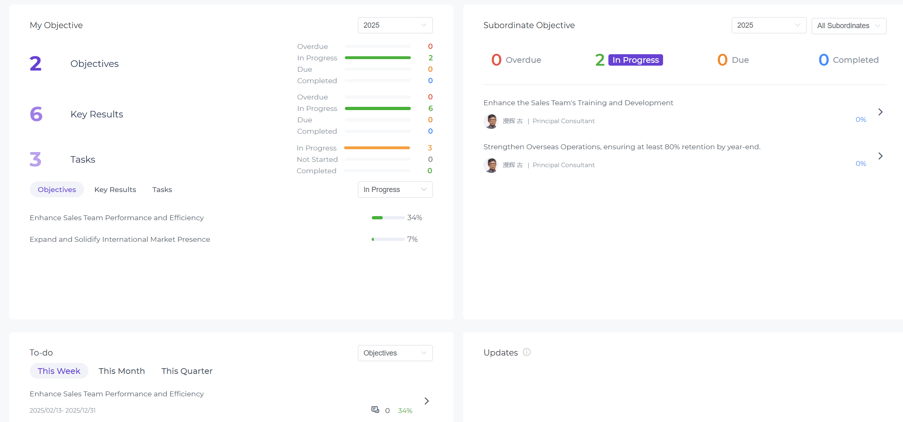903x422 pixels.
Task: Click the 34% progress bar for Enhance Sales
Action: tap(388, 218)
